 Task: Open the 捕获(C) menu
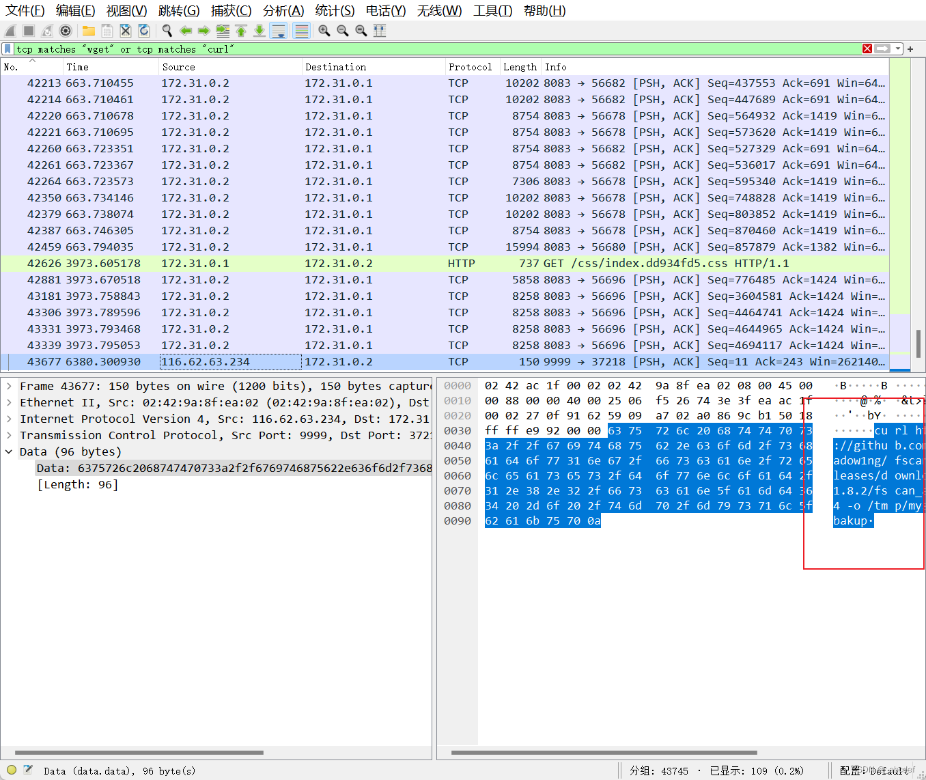tap(231, 11)
